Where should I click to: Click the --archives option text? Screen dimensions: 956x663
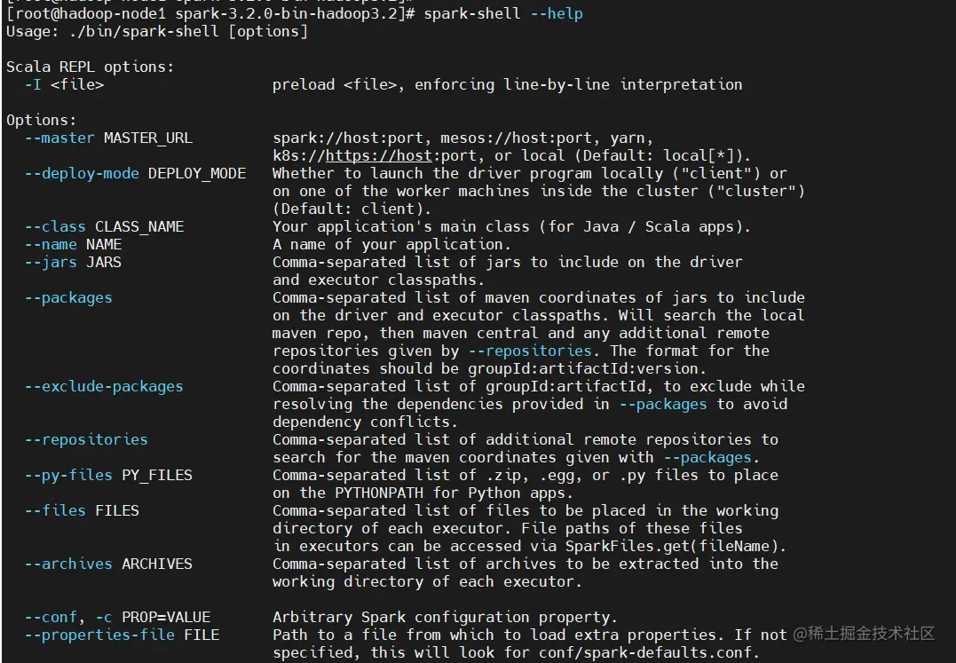pos(68,564)
